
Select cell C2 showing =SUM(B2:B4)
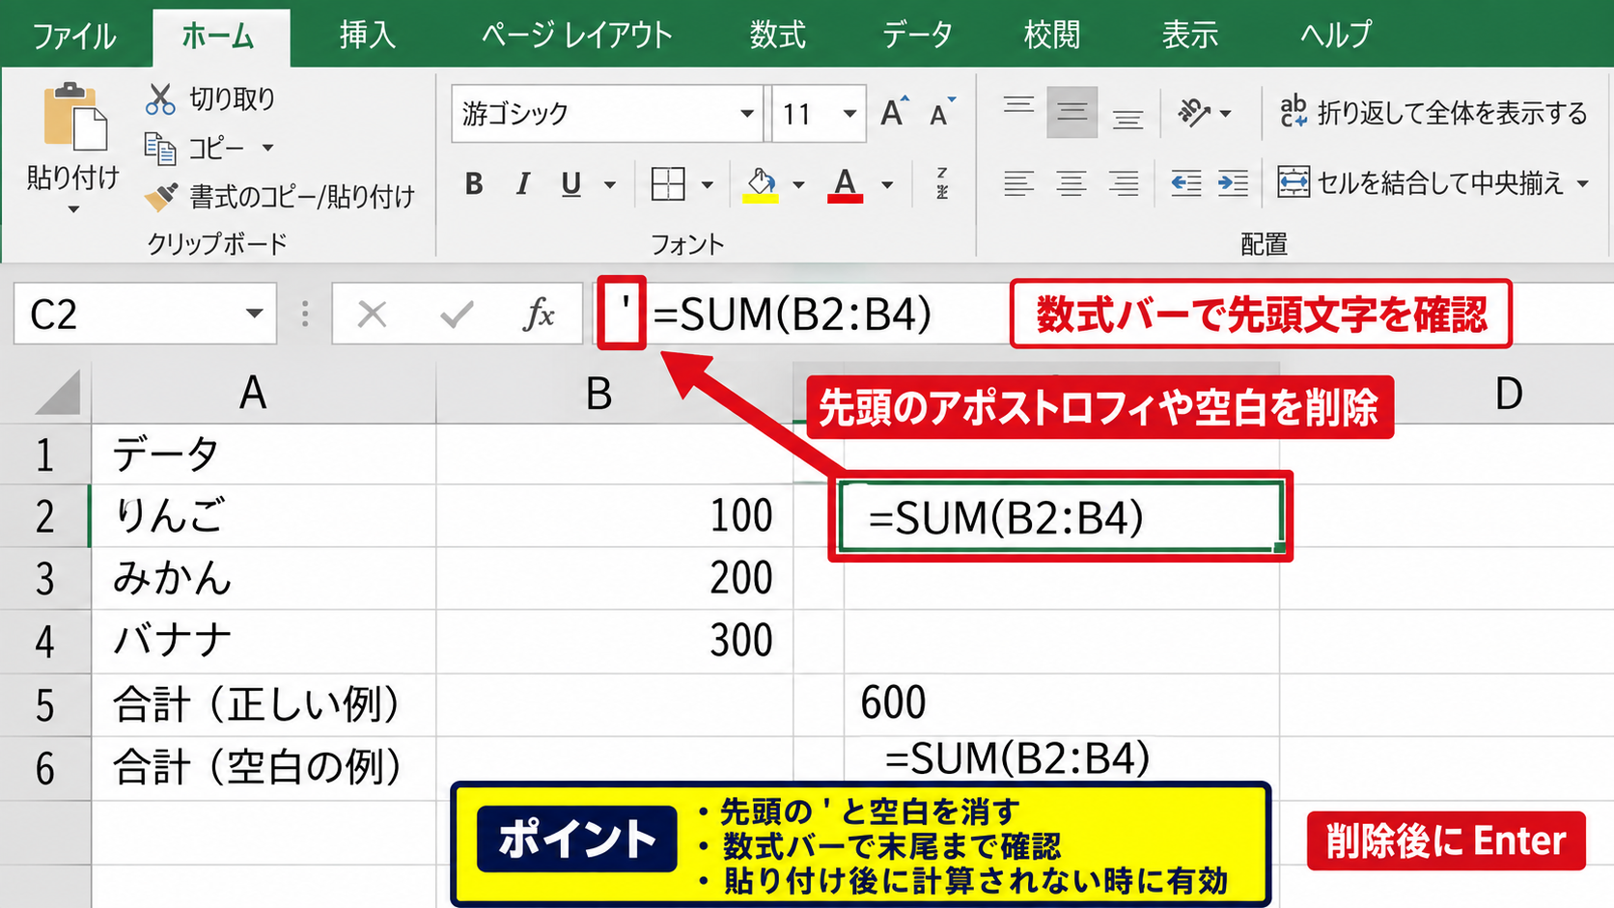pyautogui.click(x=1060, y=517)
